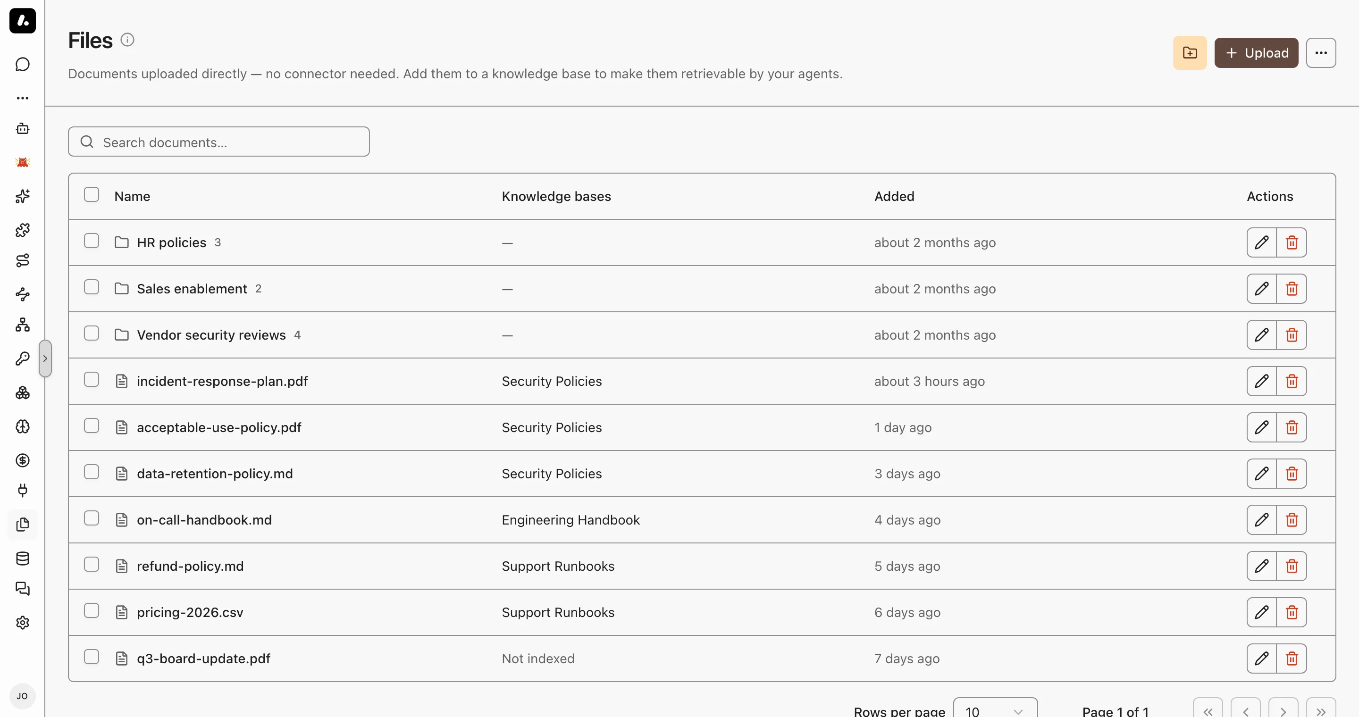Viewport: 1359px width, 717px height.
Task: Edit incident-response-plan.pdf with pencil icon
Action: pyautogui.click(x=1261, y=381)
